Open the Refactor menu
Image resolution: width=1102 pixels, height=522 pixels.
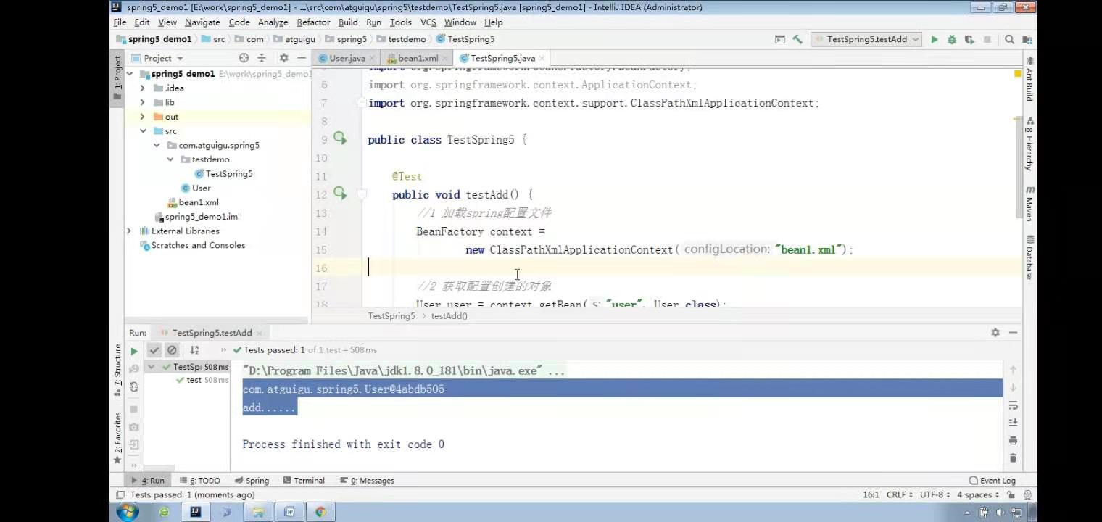[313, 22]
